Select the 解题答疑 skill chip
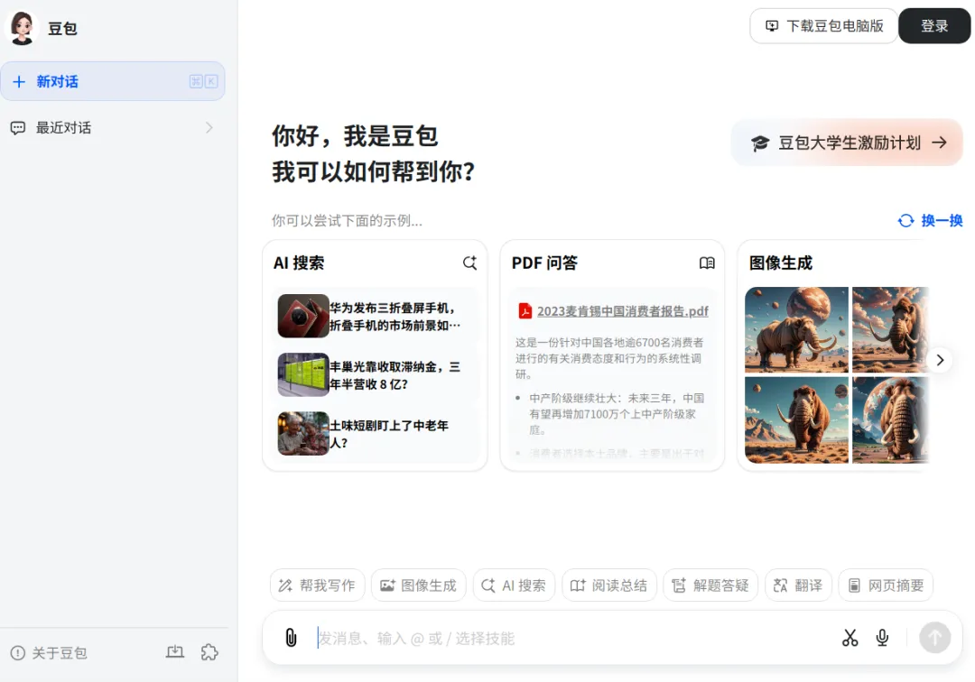 710,585
